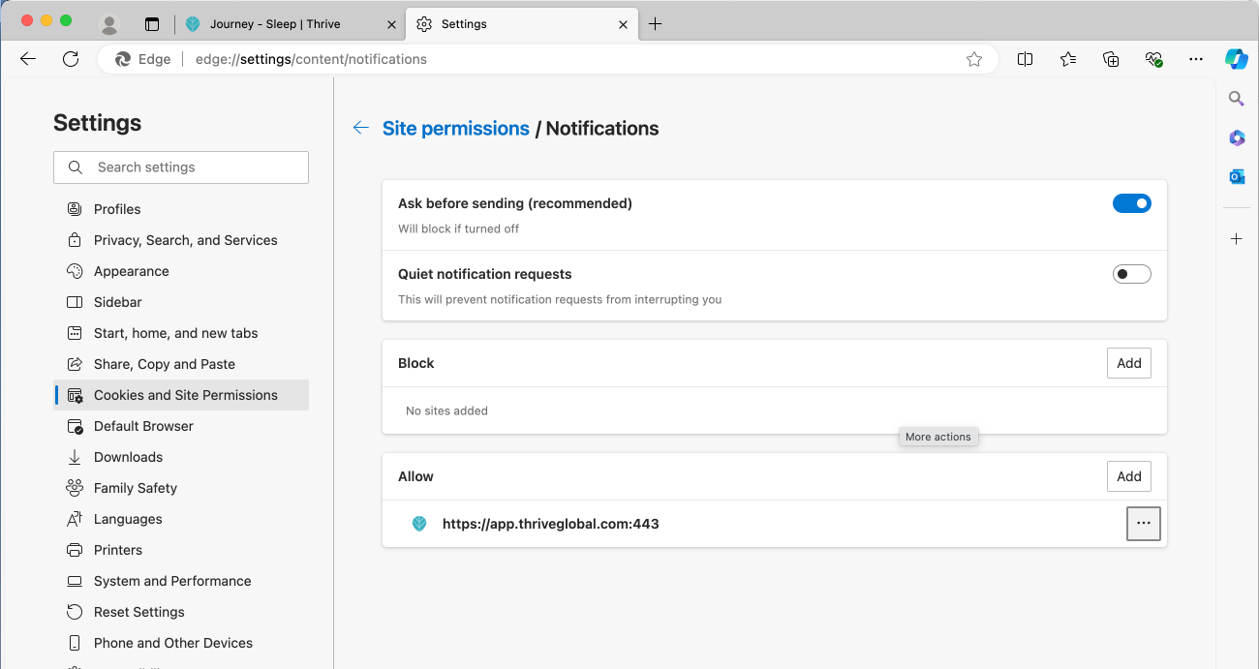Open Family Safety settings
The image size is (1259, 669).
pyautogui.click(x=181, y=488)
